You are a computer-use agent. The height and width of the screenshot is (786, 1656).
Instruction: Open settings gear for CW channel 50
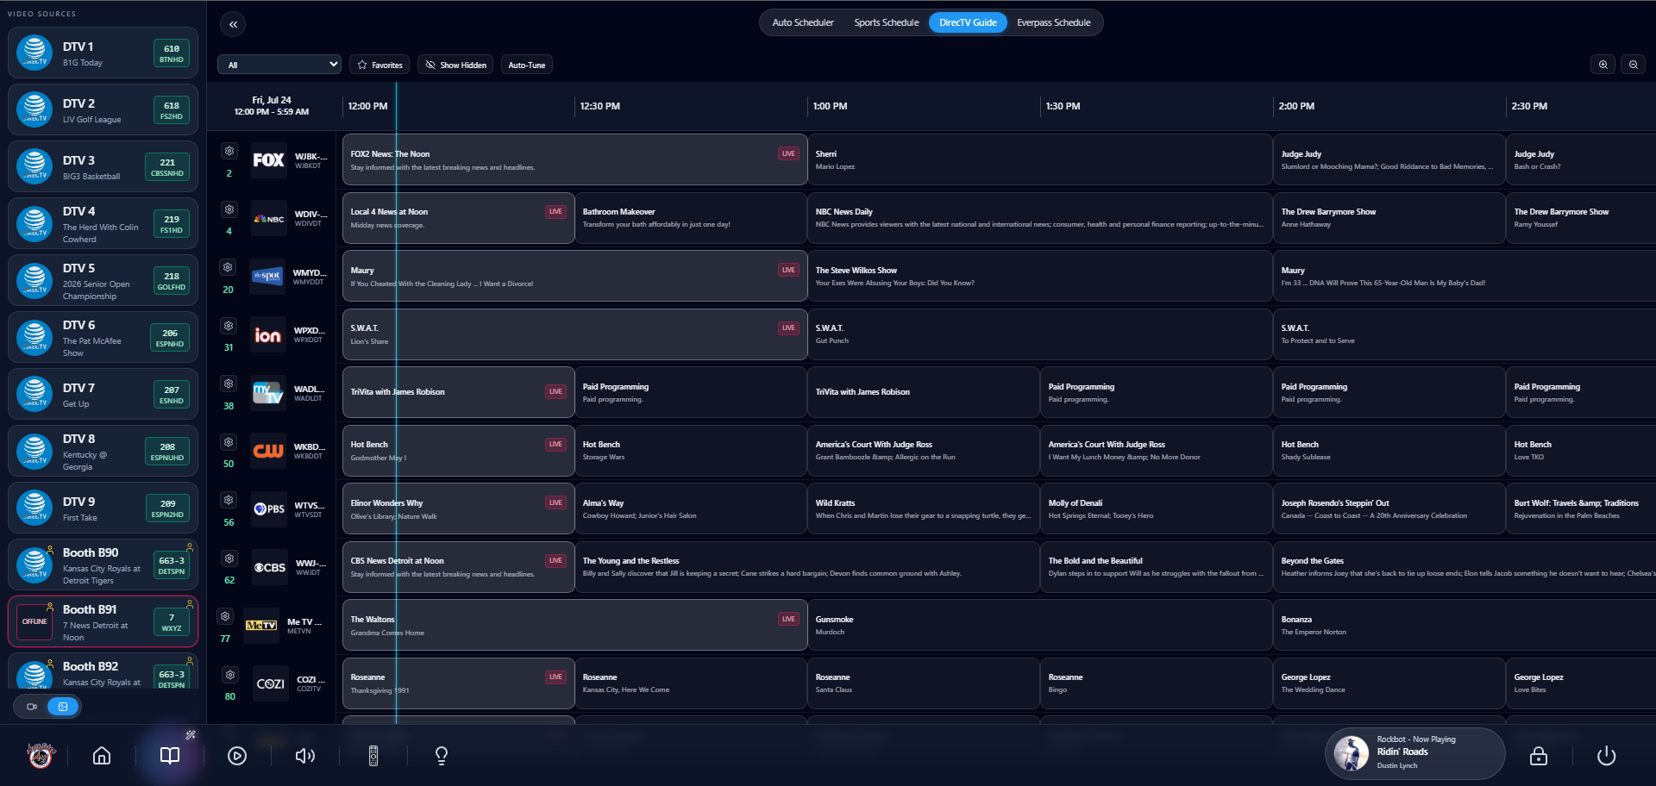tap(229, 442)
